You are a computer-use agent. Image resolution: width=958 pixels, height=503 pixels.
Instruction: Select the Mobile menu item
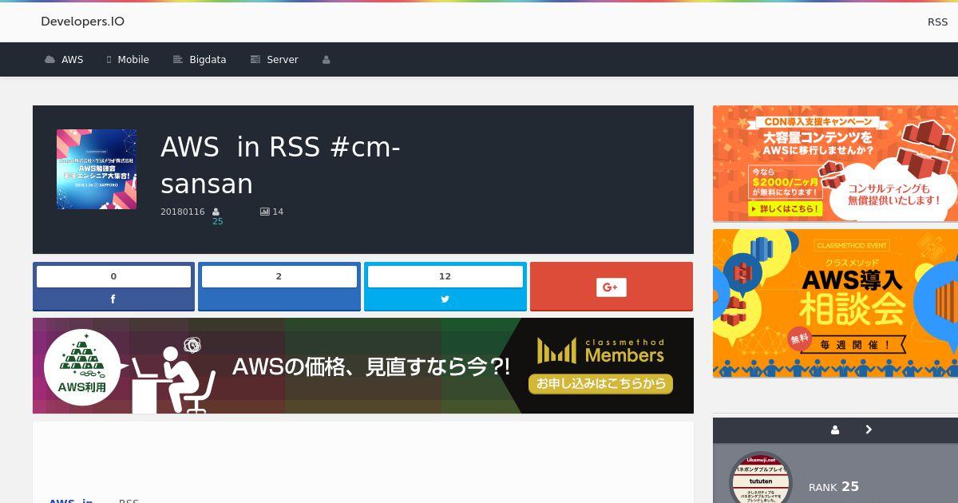pos(128,60)
